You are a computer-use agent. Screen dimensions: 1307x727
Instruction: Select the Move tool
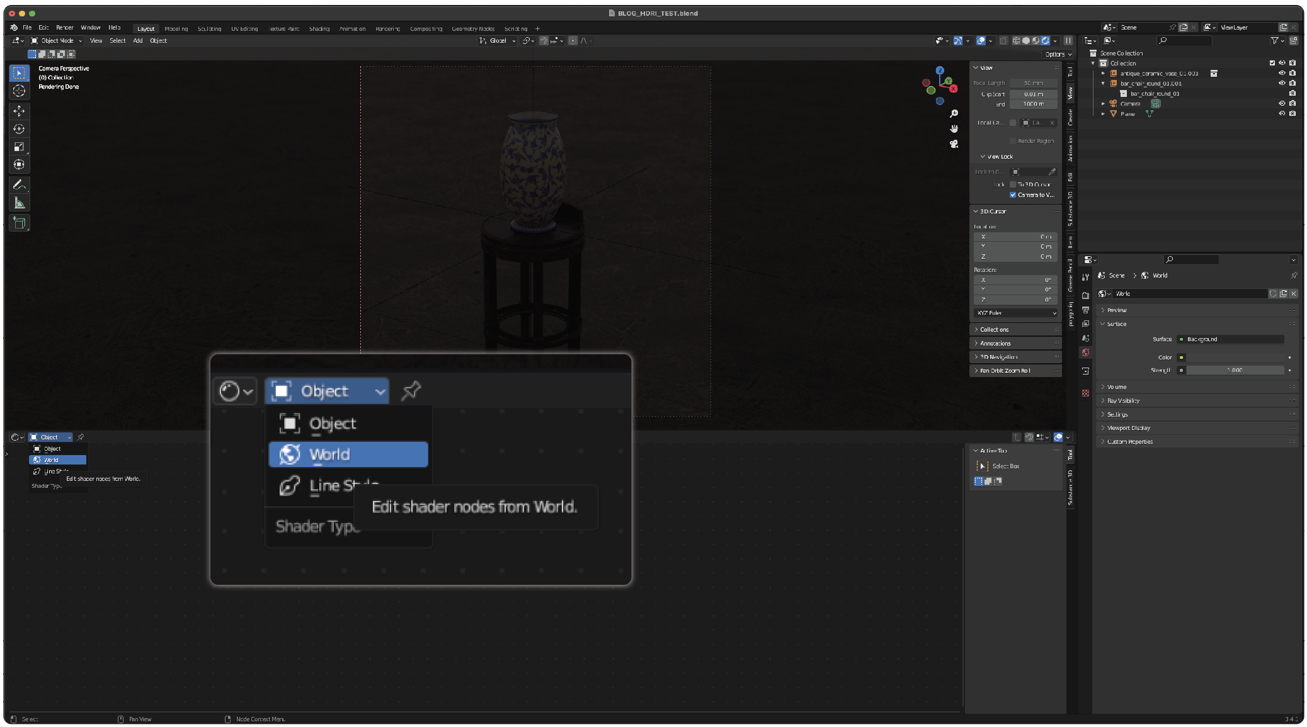(19, 111)
